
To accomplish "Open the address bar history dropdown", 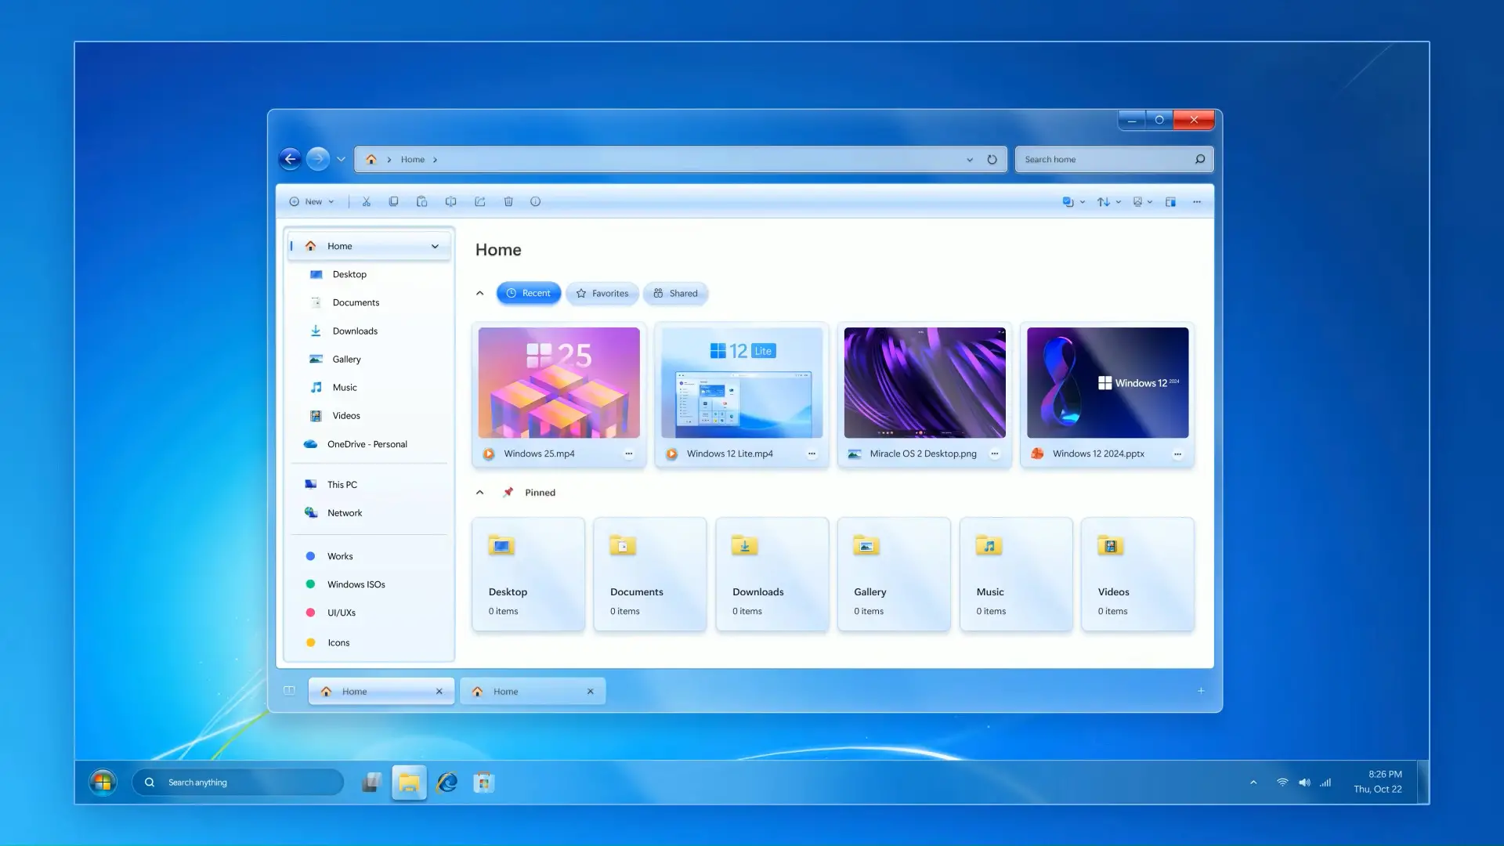I will tap(970, 159).
